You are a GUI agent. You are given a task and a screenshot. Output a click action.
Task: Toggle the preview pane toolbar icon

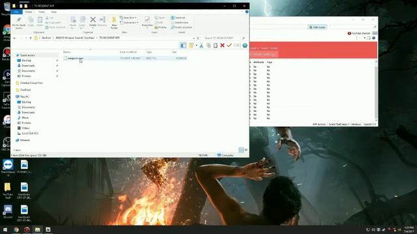183,45
